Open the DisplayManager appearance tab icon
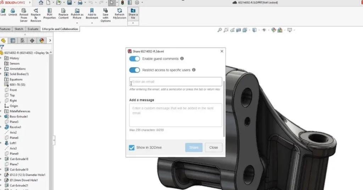Screen dimensions: 363x190 41,40
